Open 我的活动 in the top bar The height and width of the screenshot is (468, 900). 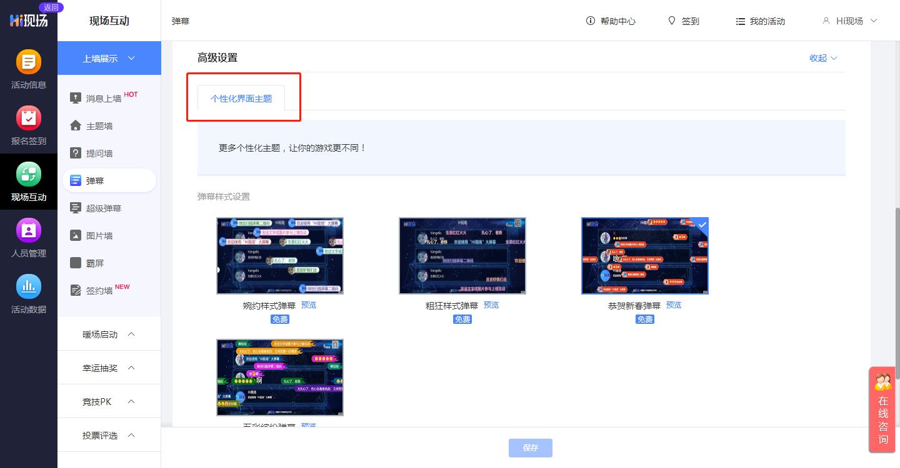[760, 21]
